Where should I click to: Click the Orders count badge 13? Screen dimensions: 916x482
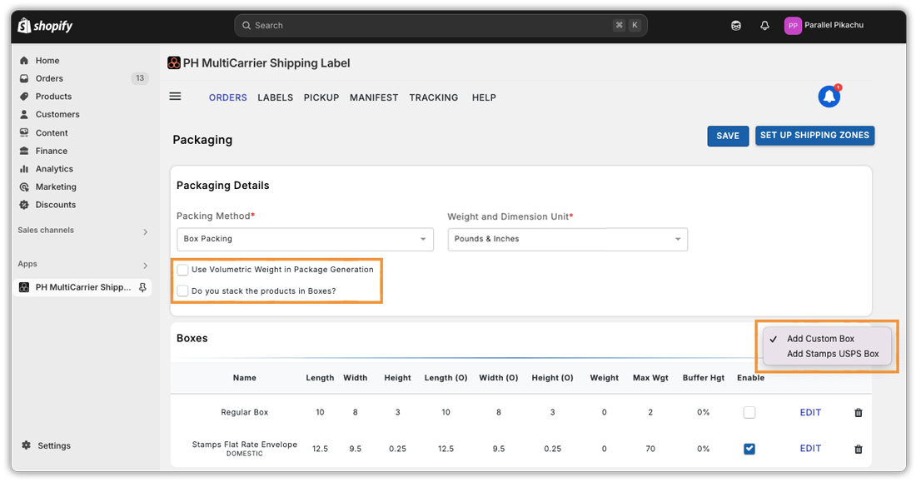140,78
